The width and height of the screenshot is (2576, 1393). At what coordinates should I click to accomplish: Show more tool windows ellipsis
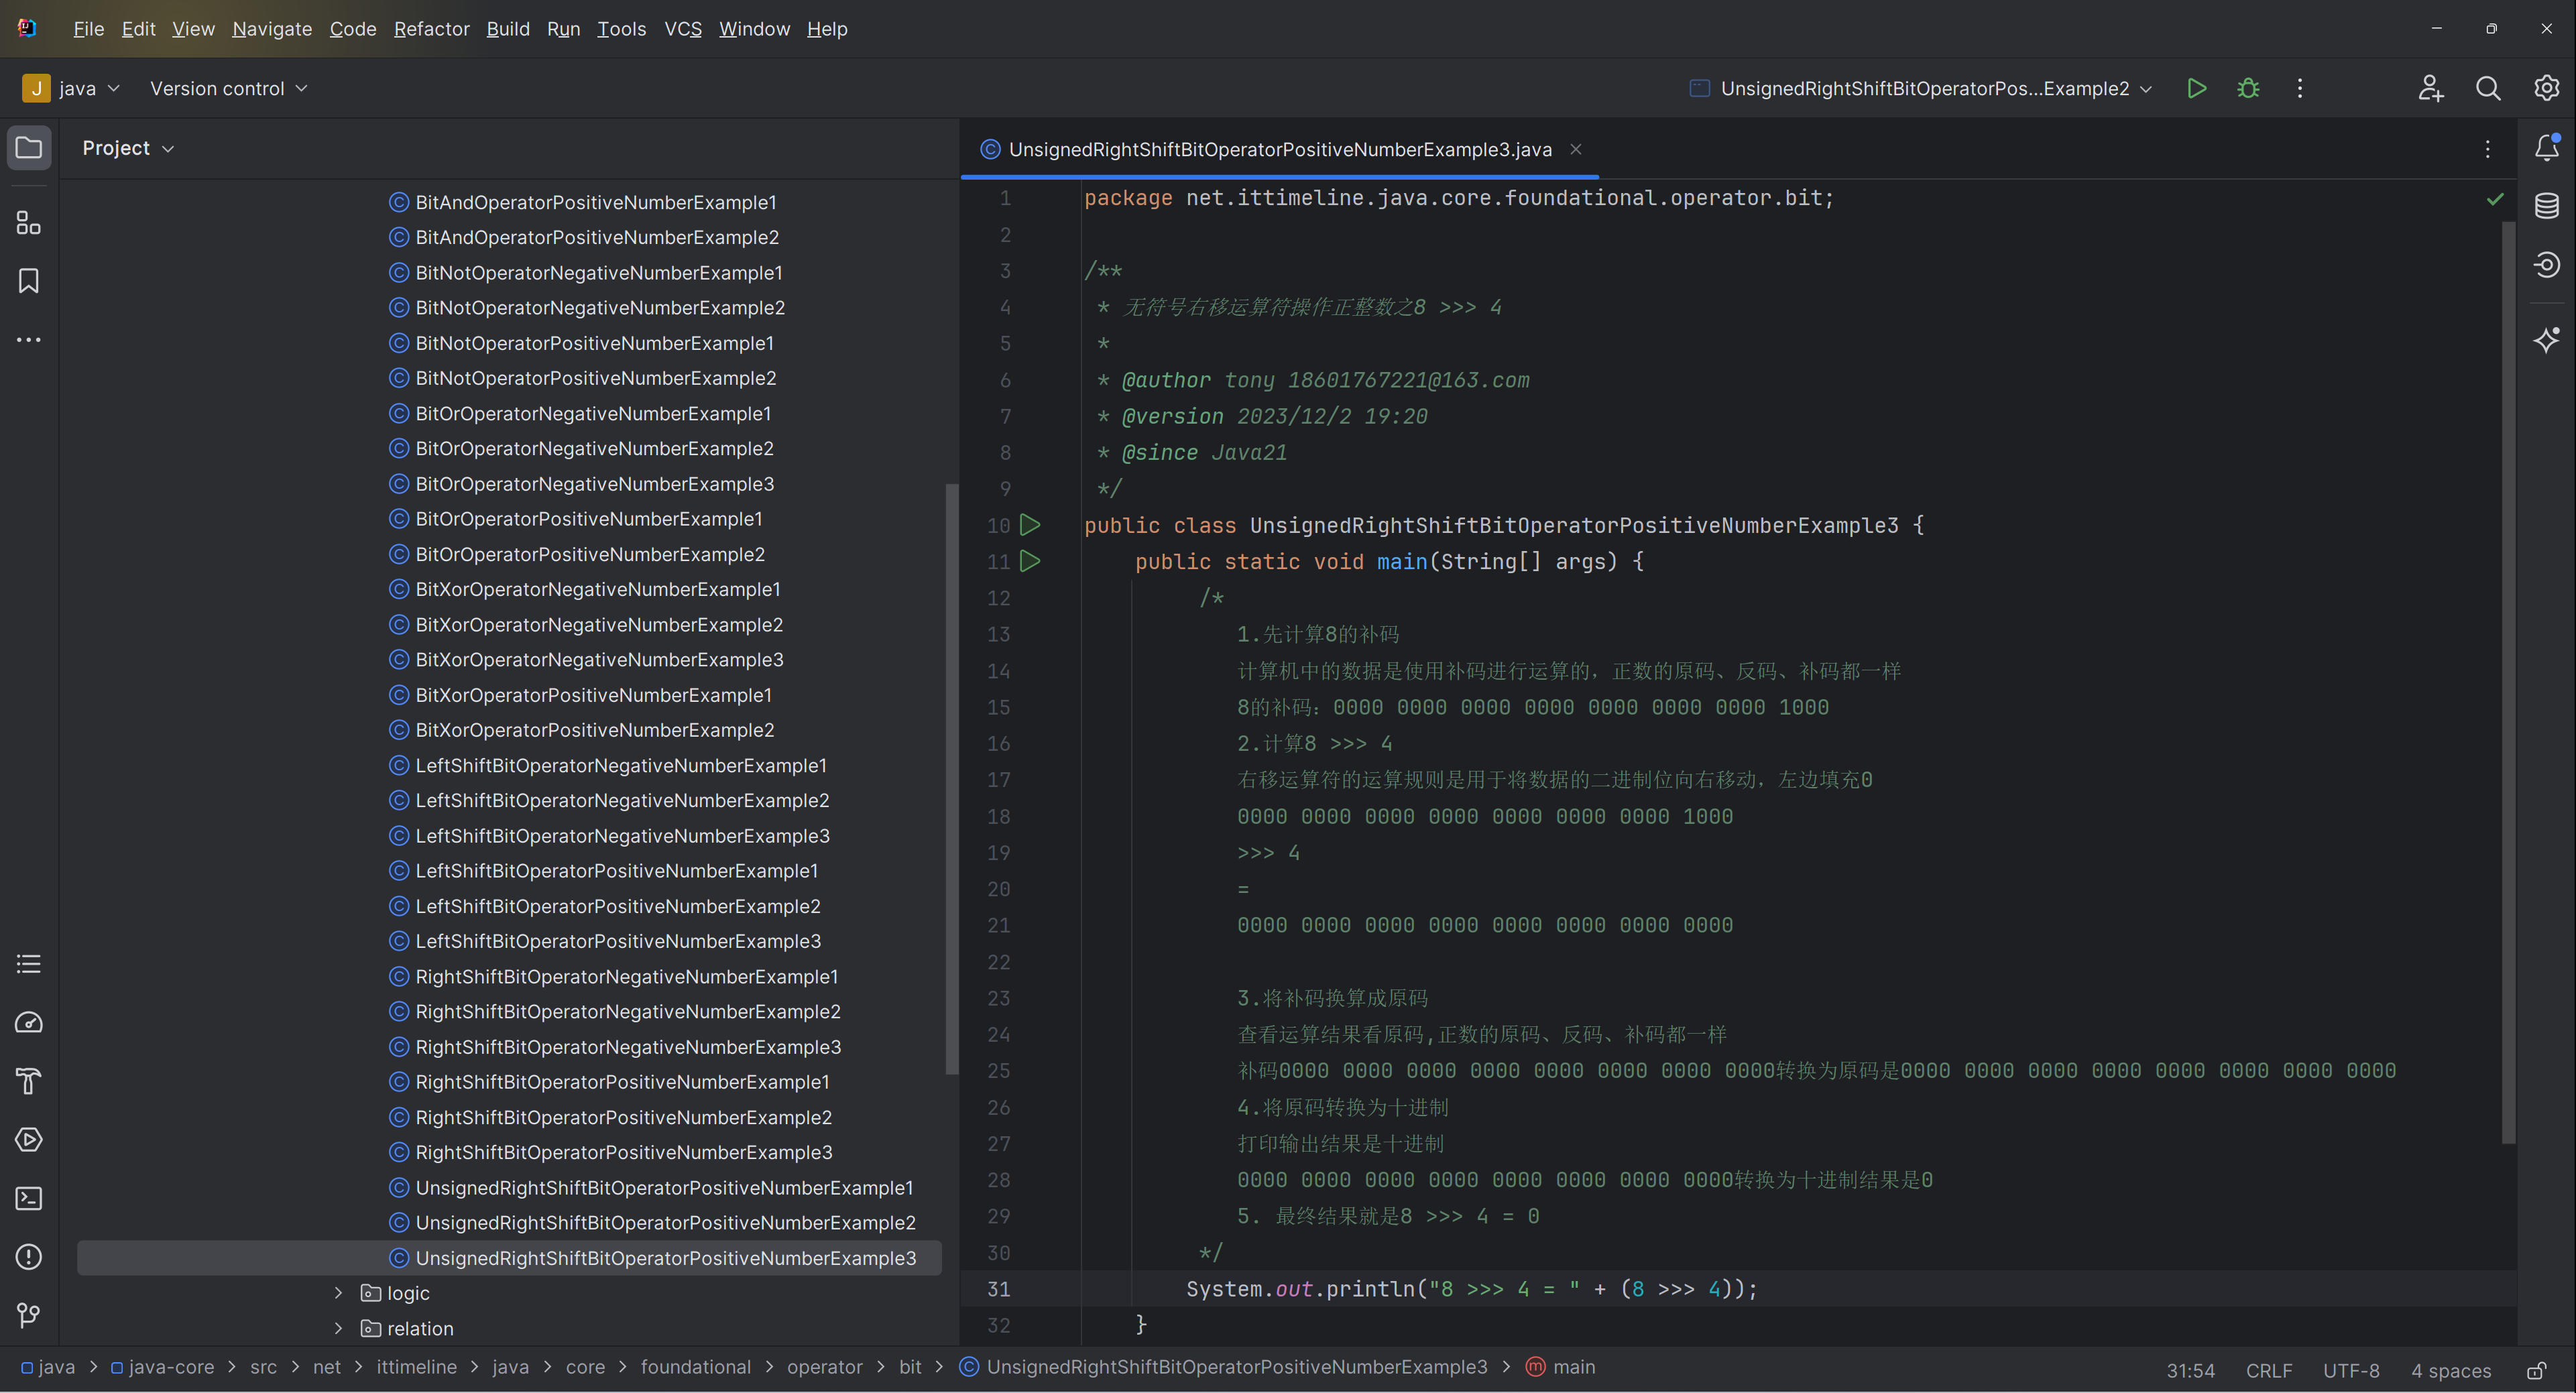(29, 340)
